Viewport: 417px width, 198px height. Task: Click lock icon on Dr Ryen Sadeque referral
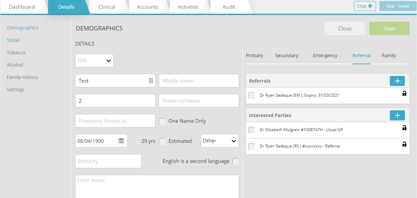coord(404,93)
